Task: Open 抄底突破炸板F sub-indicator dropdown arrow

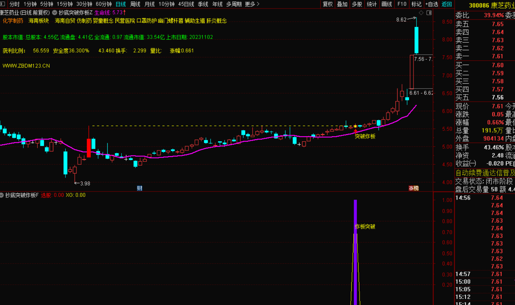Action: pyautogui.click(x=2, y=195)
